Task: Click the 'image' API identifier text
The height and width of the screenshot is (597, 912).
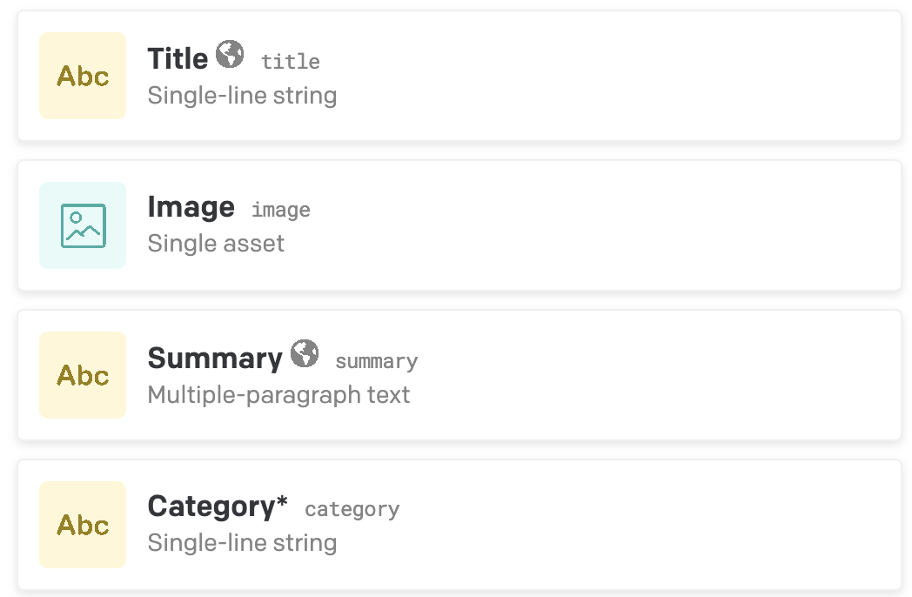Action: (280, 211)
